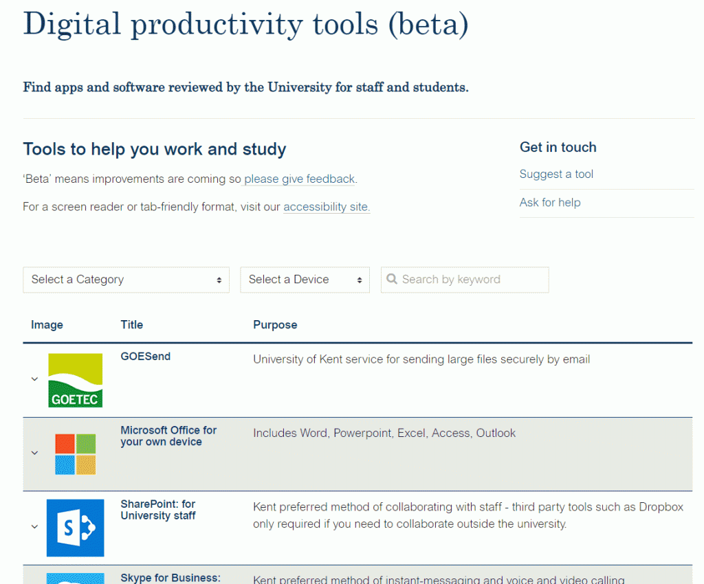
Task: Visit the accessibility site link
Action: click(327, 207)
